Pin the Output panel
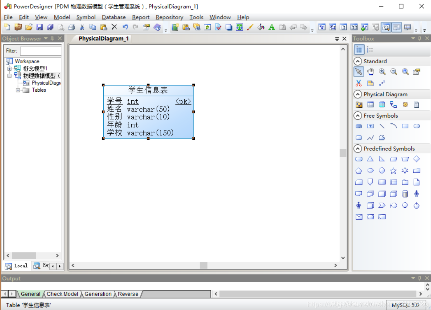Screen dimensions: 431x310 (420, 278)
